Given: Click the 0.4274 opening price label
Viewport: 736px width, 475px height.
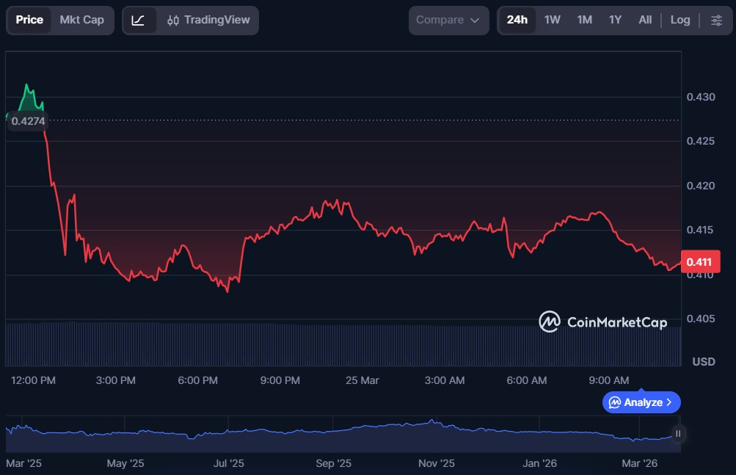Looking at the screenshot, I should [x=28, y=122].
